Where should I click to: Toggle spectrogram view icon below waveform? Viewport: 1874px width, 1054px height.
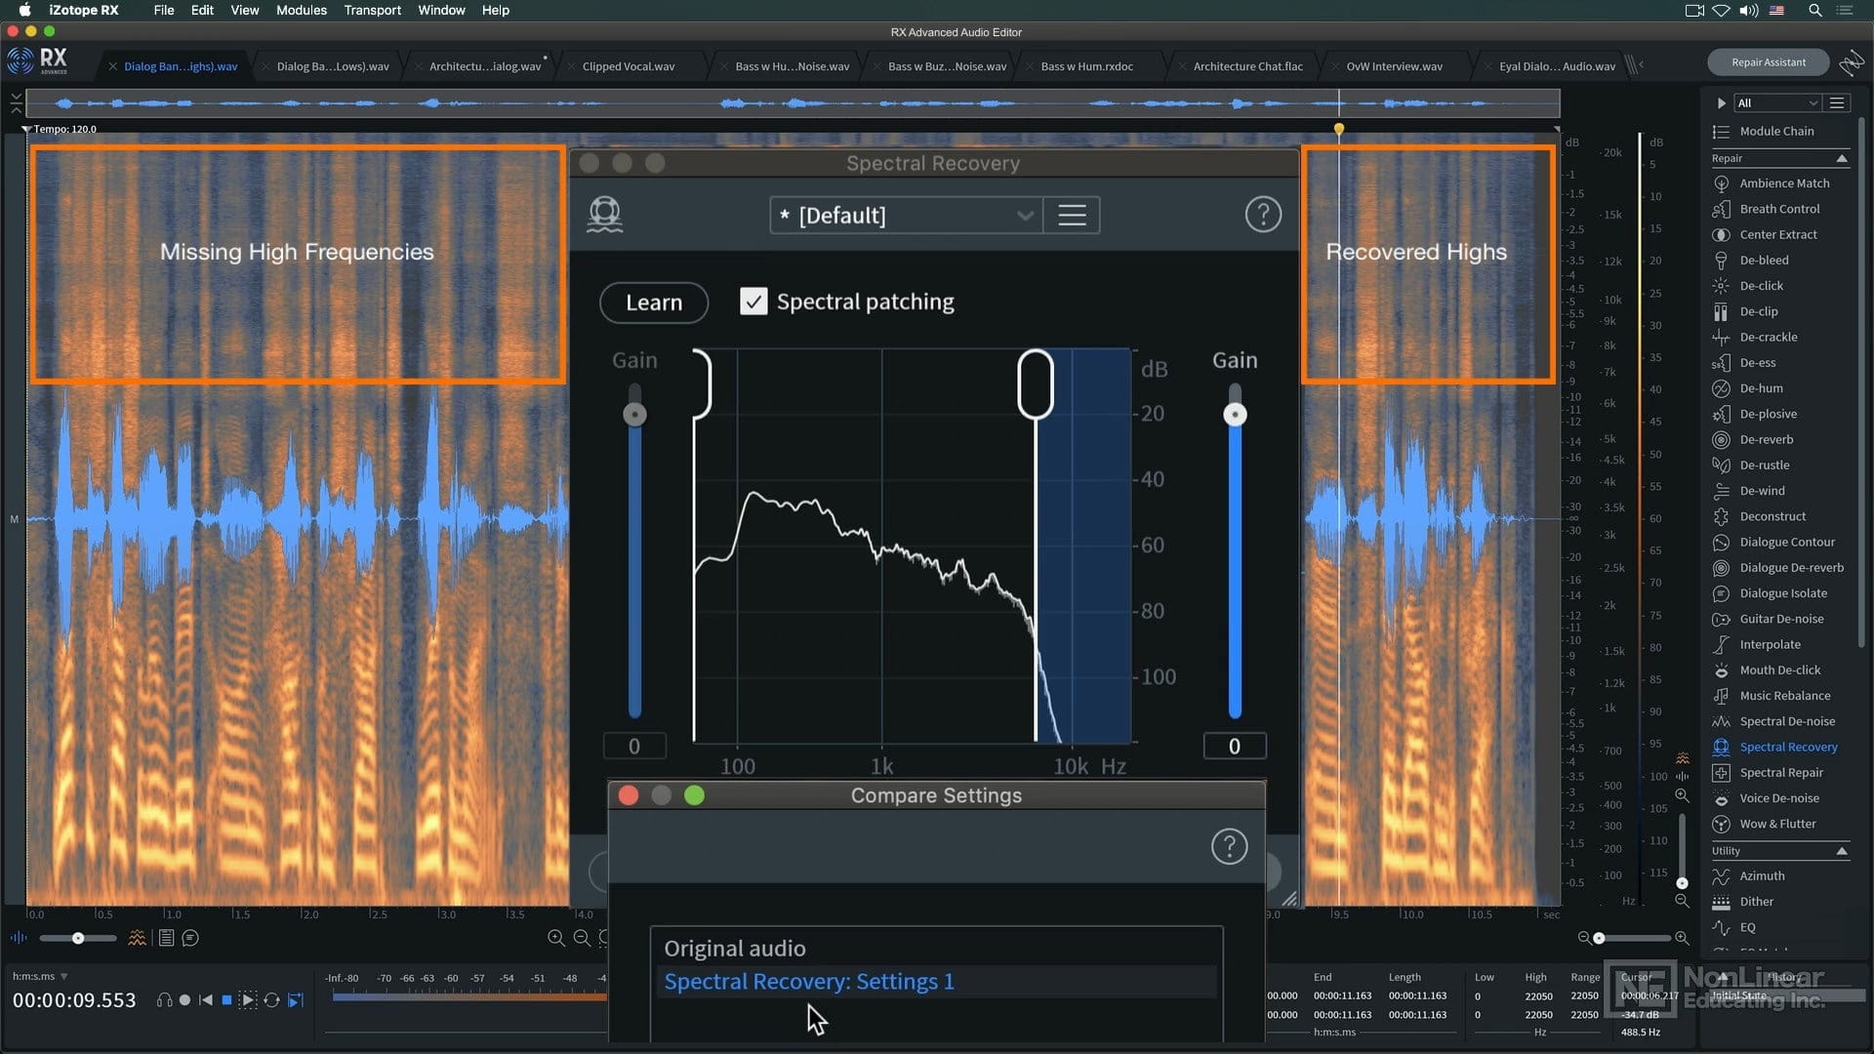coord(137,938)
